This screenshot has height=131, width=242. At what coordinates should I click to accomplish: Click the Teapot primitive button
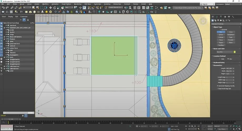221,42
